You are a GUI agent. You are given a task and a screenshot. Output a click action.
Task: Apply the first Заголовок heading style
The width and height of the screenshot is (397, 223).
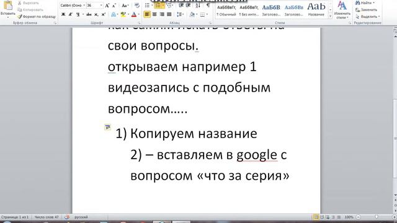(271, 10)
